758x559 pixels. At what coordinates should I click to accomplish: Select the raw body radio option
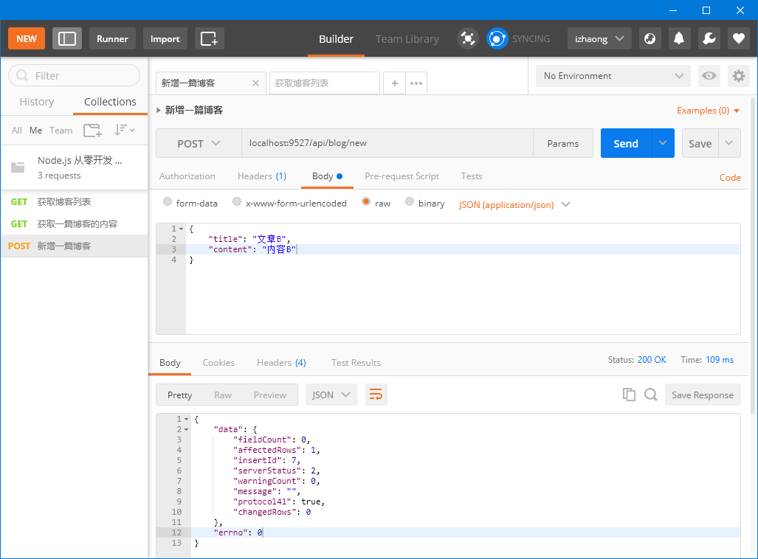point(366,201)
